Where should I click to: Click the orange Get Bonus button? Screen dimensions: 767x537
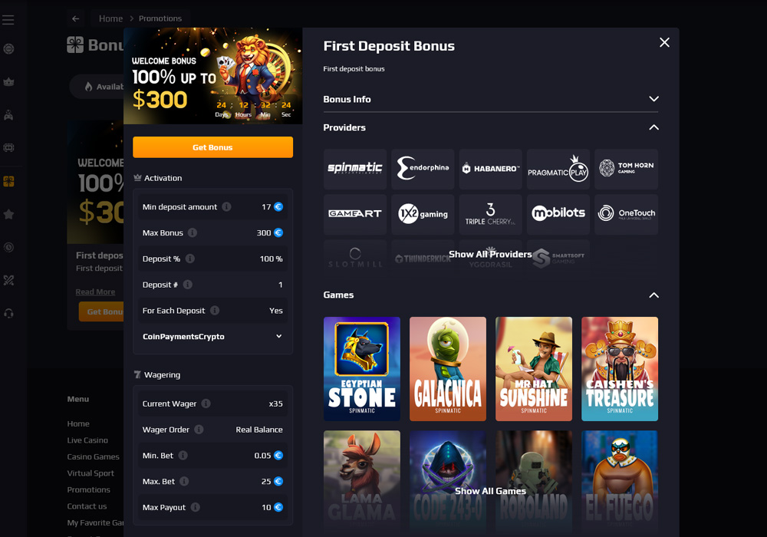(x=212, y=147)
